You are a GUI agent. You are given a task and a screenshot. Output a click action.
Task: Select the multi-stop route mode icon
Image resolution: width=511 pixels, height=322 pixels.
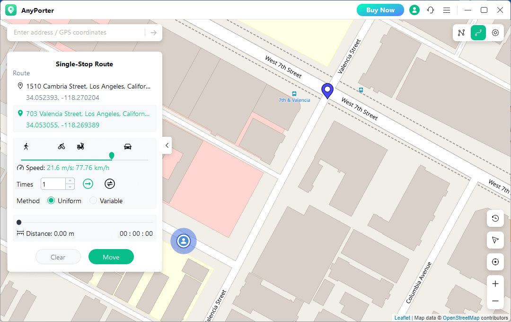(x=461, y=33)
